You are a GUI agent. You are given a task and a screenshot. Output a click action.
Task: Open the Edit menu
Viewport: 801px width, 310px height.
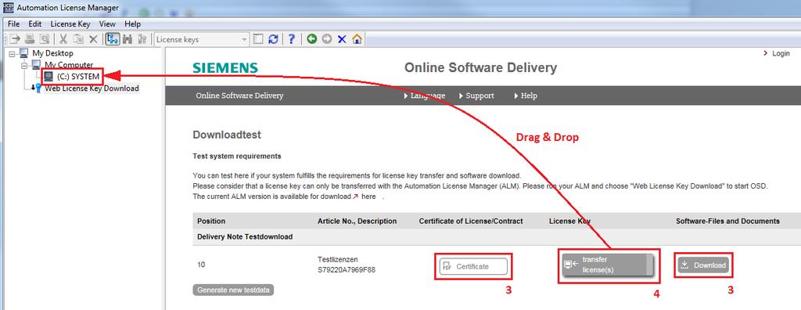pos(34,24)
